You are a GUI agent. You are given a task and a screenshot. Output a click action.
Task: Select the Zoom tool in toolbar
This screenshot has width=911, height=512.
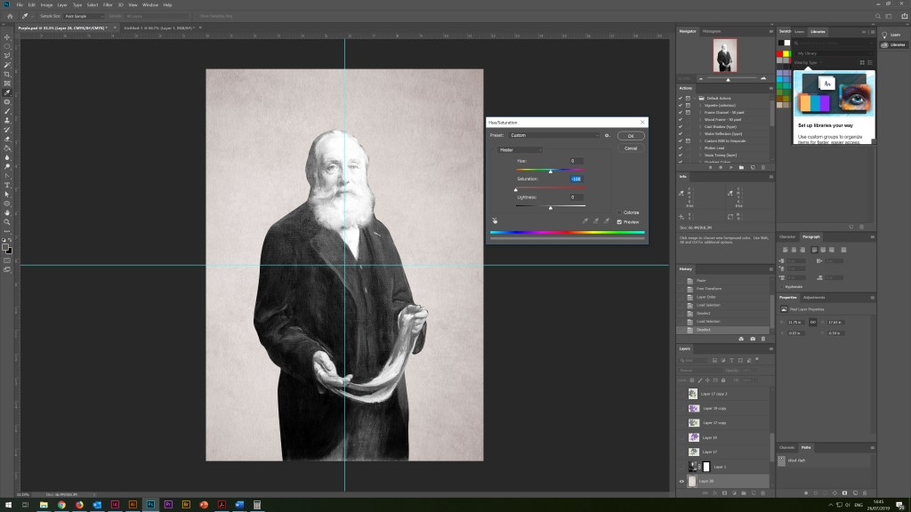coord(7,222)
